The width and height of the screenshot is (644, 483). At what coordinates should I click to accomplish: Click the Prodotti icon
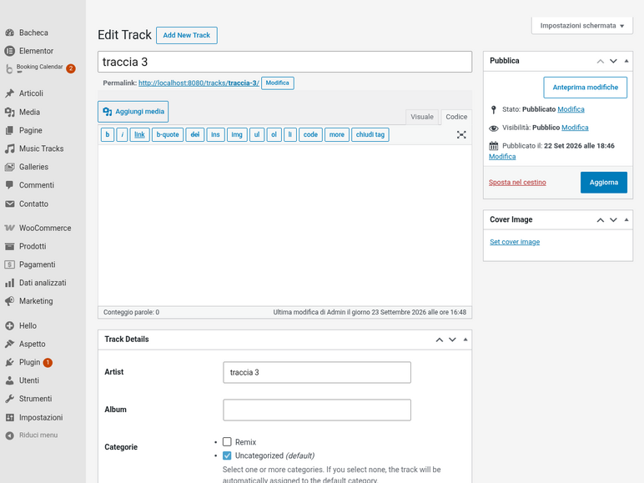coord(10,246)
